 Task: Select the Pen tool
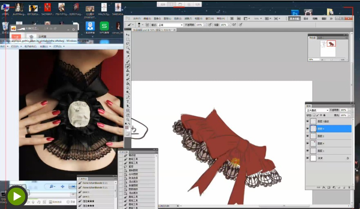click(x=127, y=97)
